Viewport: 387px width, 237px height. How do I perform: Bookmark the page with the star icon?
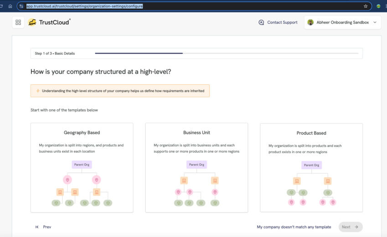366,6
